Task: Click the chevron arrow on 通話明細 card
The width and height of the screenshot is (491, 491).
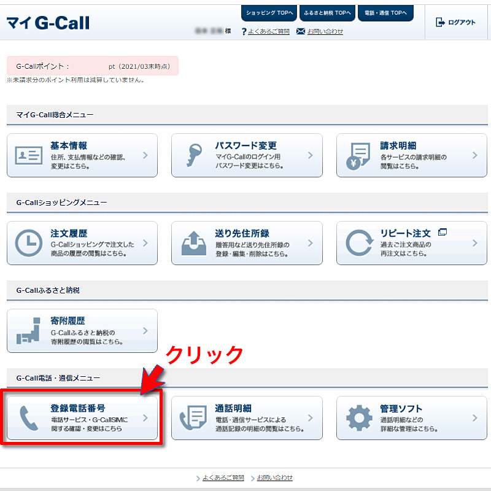Action: 311,418
